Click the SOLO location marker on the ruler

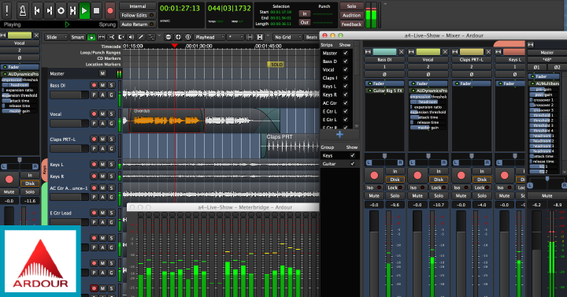276,65
